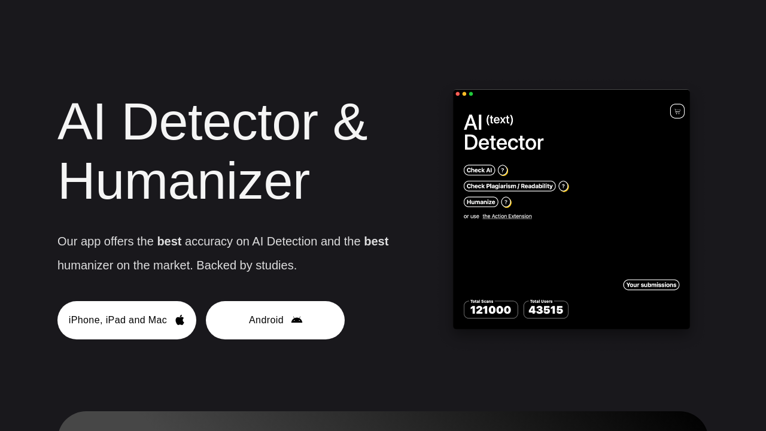Select the Check AI option
Viewport: 766px width, 431px height.
[479, 170]
